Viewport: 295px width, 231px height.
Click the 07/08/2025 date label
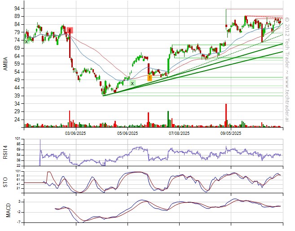coord(179,133)
